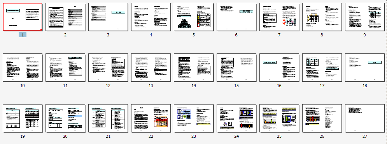This screenshot has width=387, height=144.
Task: Click the page number label 9
Action: tap(365, 35)
